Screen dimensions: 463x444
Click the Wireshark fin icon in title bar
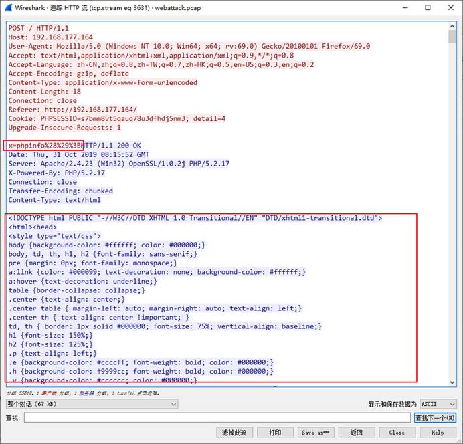pos(8,7)
